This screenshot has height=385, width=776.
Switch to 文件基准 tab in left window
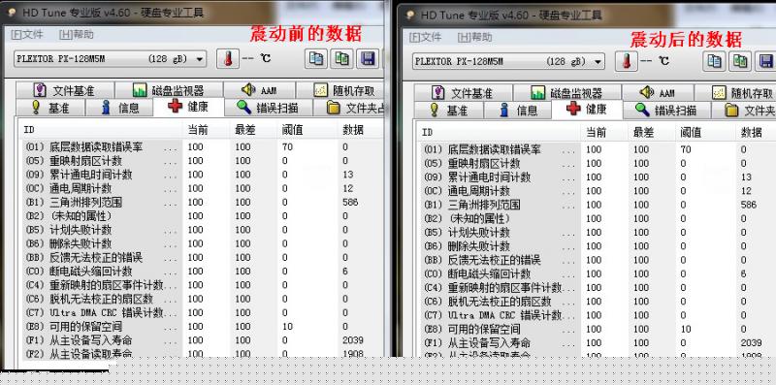click(65, 90)
